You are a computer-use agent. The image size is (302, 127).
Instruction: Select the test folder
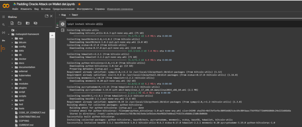21,104
